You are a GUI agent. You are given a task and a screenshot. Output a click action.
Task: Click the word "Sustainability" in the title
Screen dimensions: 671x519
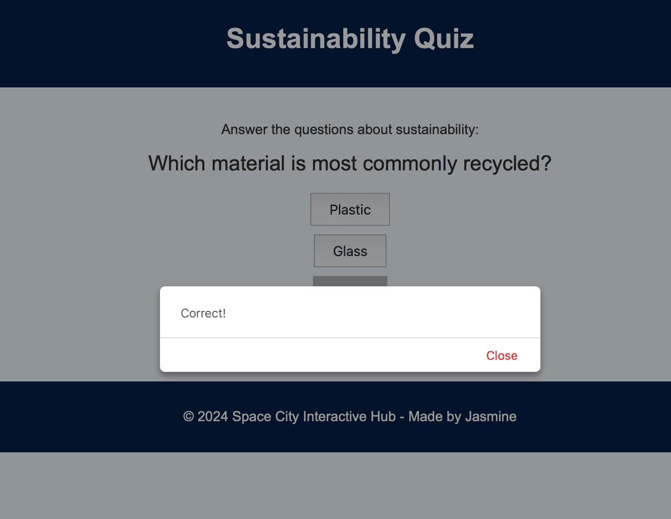pyautogui.click(x=316, y=39)
